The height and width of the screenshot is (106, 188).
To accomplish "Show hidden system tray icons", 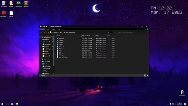I will tap(168, 104).
